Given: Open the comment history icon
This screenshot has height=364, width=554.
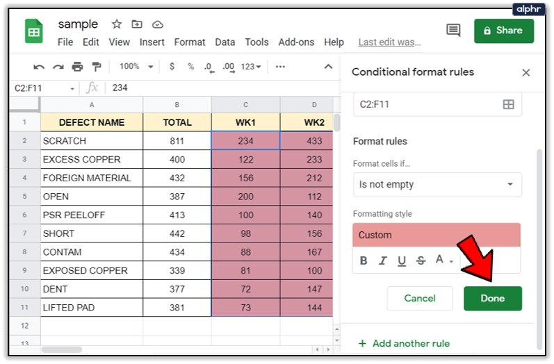Looking at the screenshot, I should point(453,30).
